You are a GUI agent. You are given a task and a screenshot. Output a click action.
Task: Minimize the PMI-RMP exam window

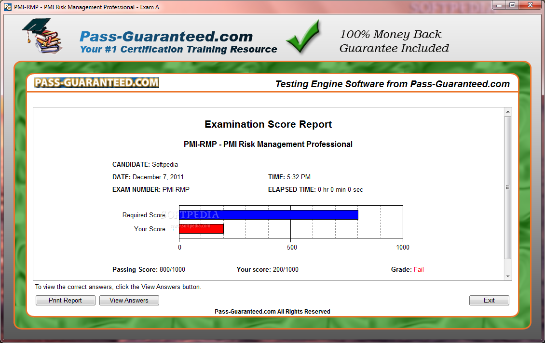[499, 5]
